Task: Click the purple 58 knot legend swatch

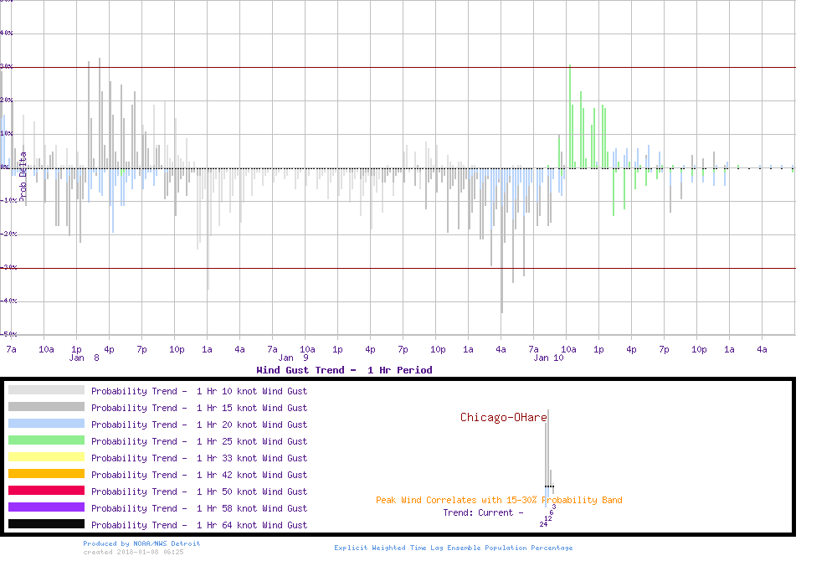Action: tap(46, 507)
